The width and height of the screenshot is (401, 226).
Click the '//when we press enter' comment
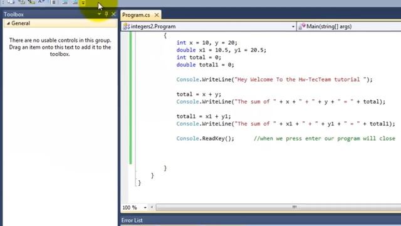pyautogui.click(x=325, y=139)
